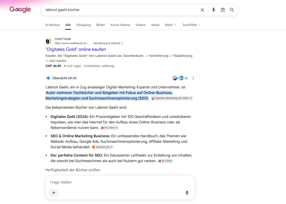Click the 'CHF 44.90' price text

[53, 66]
